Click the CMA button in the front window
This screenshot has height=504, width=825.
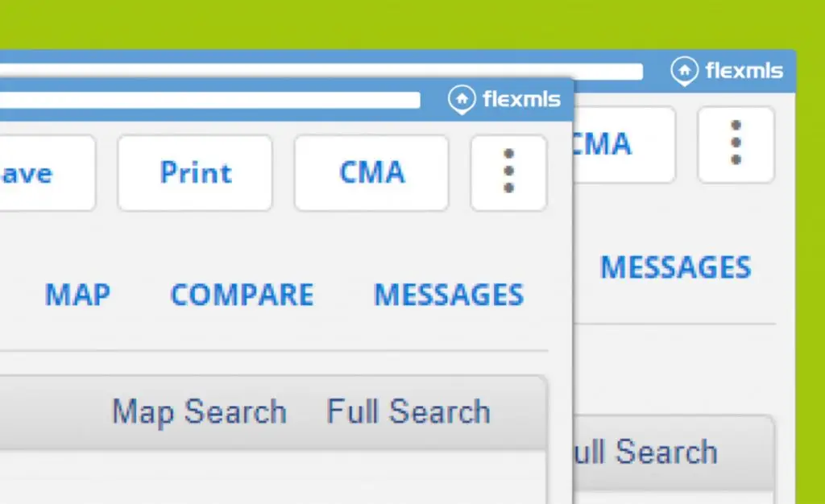pyautogui.click(x=371, y=173)
